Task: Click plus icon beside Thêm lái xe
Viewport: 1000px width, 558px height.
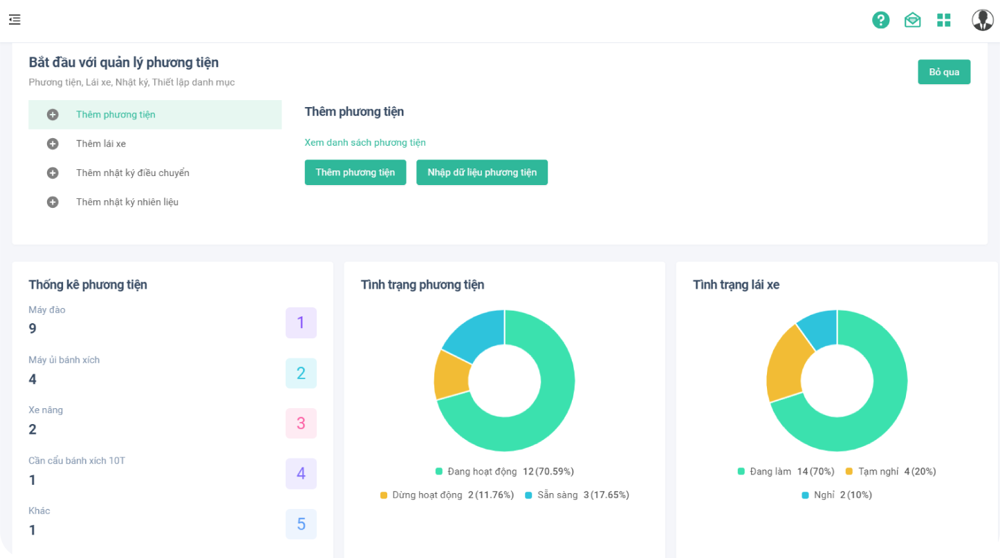Action: pos(53,144)
